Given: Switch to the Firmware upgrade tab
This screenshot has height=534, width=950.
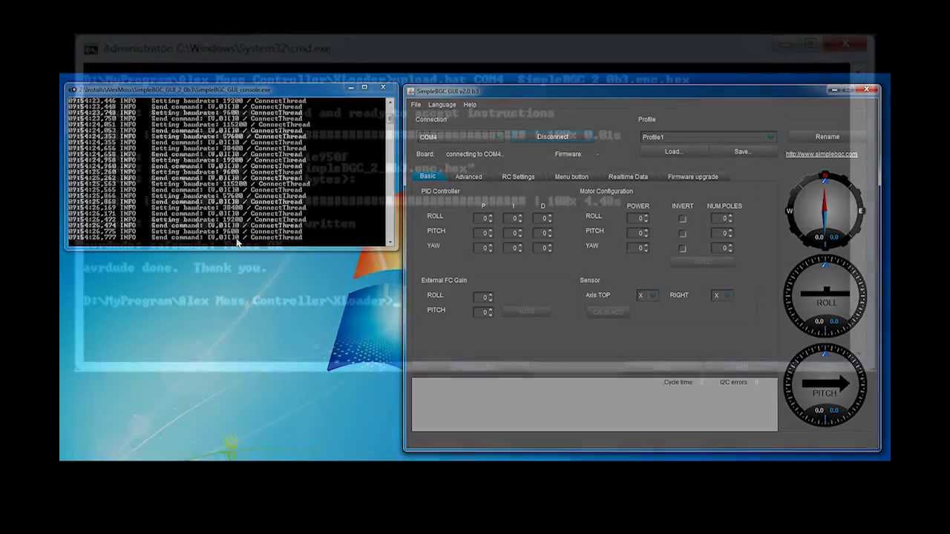Looking at the screenshot, I should [x=692, y=177].
